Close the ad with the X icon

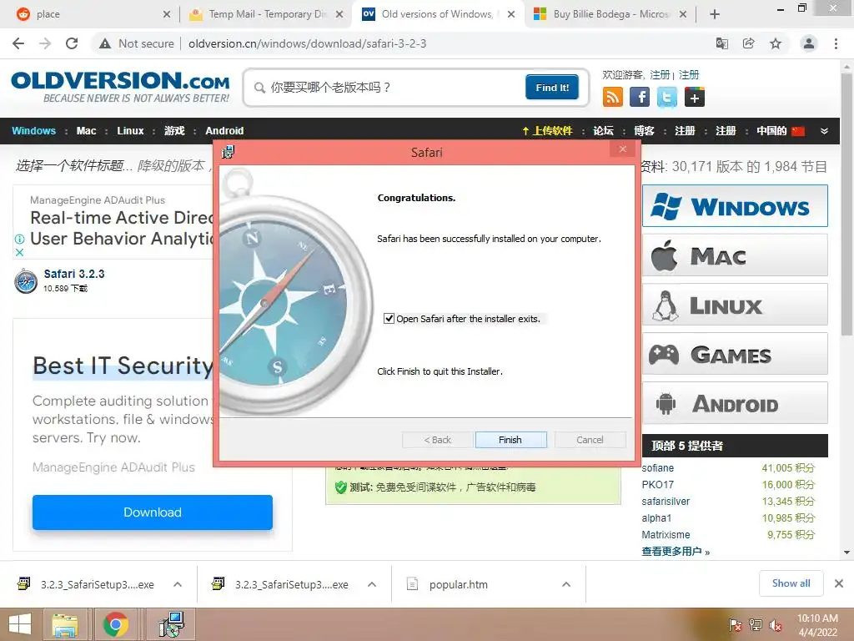[20, 252]
